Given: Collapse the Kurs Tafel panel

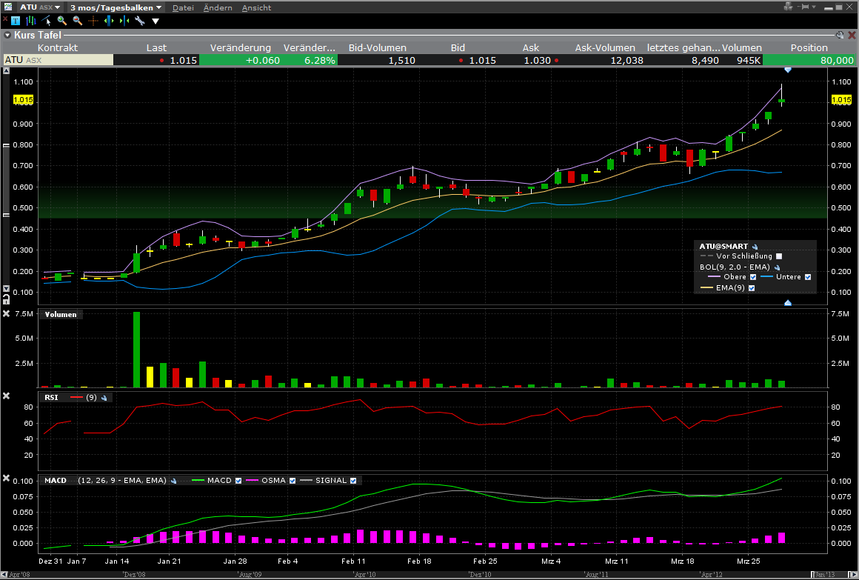Looking at the screenshot, I should pos(7,35).
